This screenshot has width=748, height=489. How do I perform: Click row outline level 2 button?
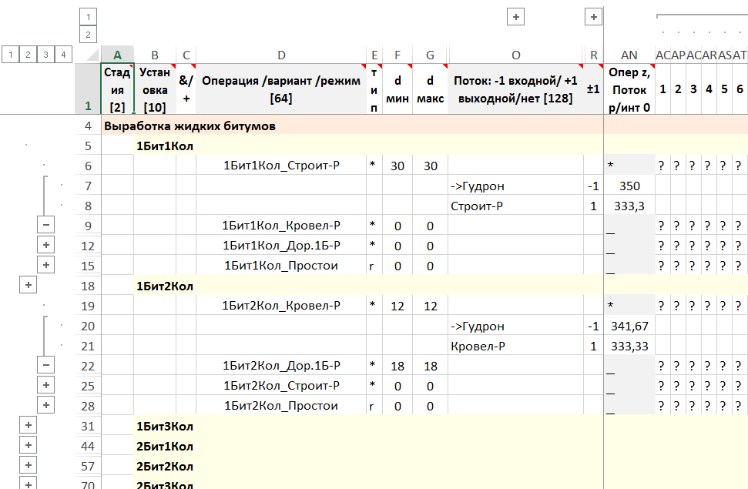(27, 54)
